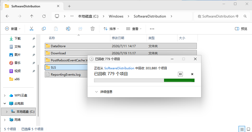252x132 pixels.
Task: Minimize the recycle progress dialog
Action: point(172,59)
